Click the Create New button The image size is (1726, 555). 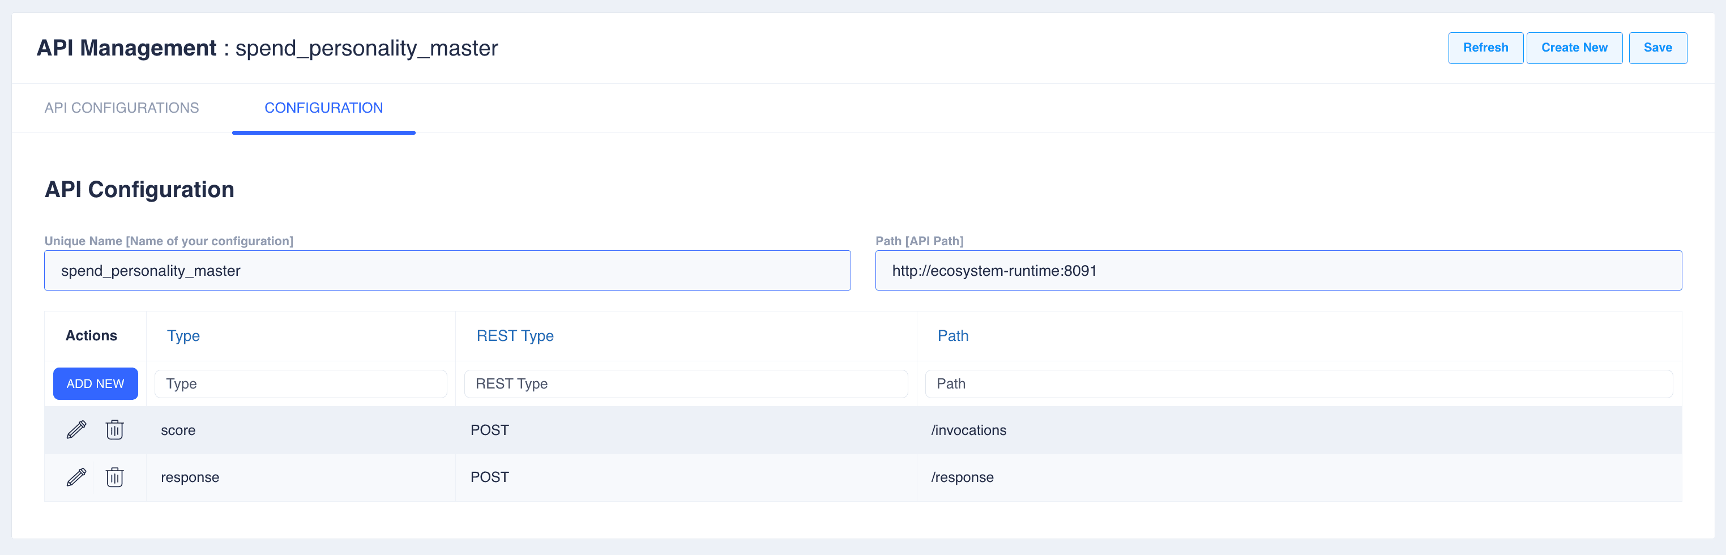point(1574,48)
